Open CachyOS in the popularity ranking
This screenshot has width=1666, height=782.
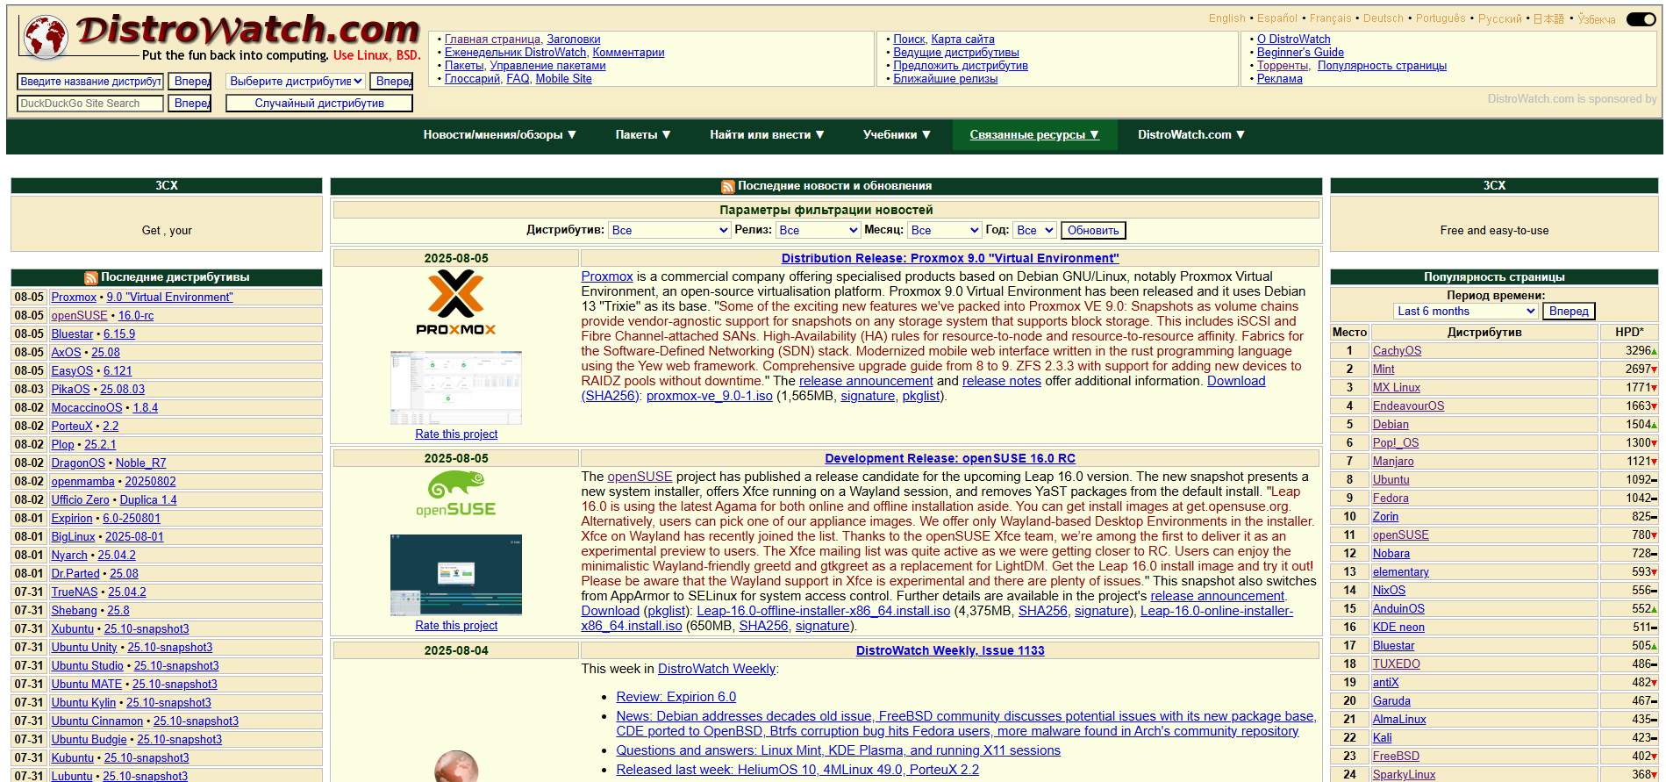pos(1397,350)
